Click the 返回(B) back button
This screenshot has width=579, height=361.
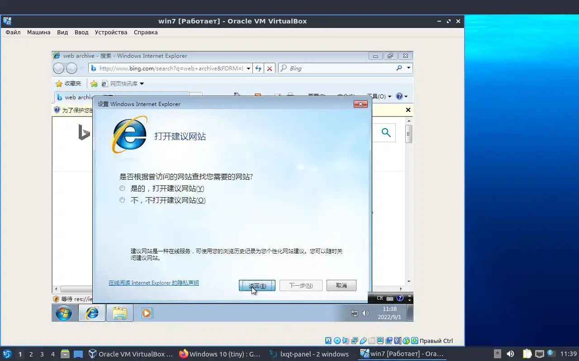tap(257, 285)
